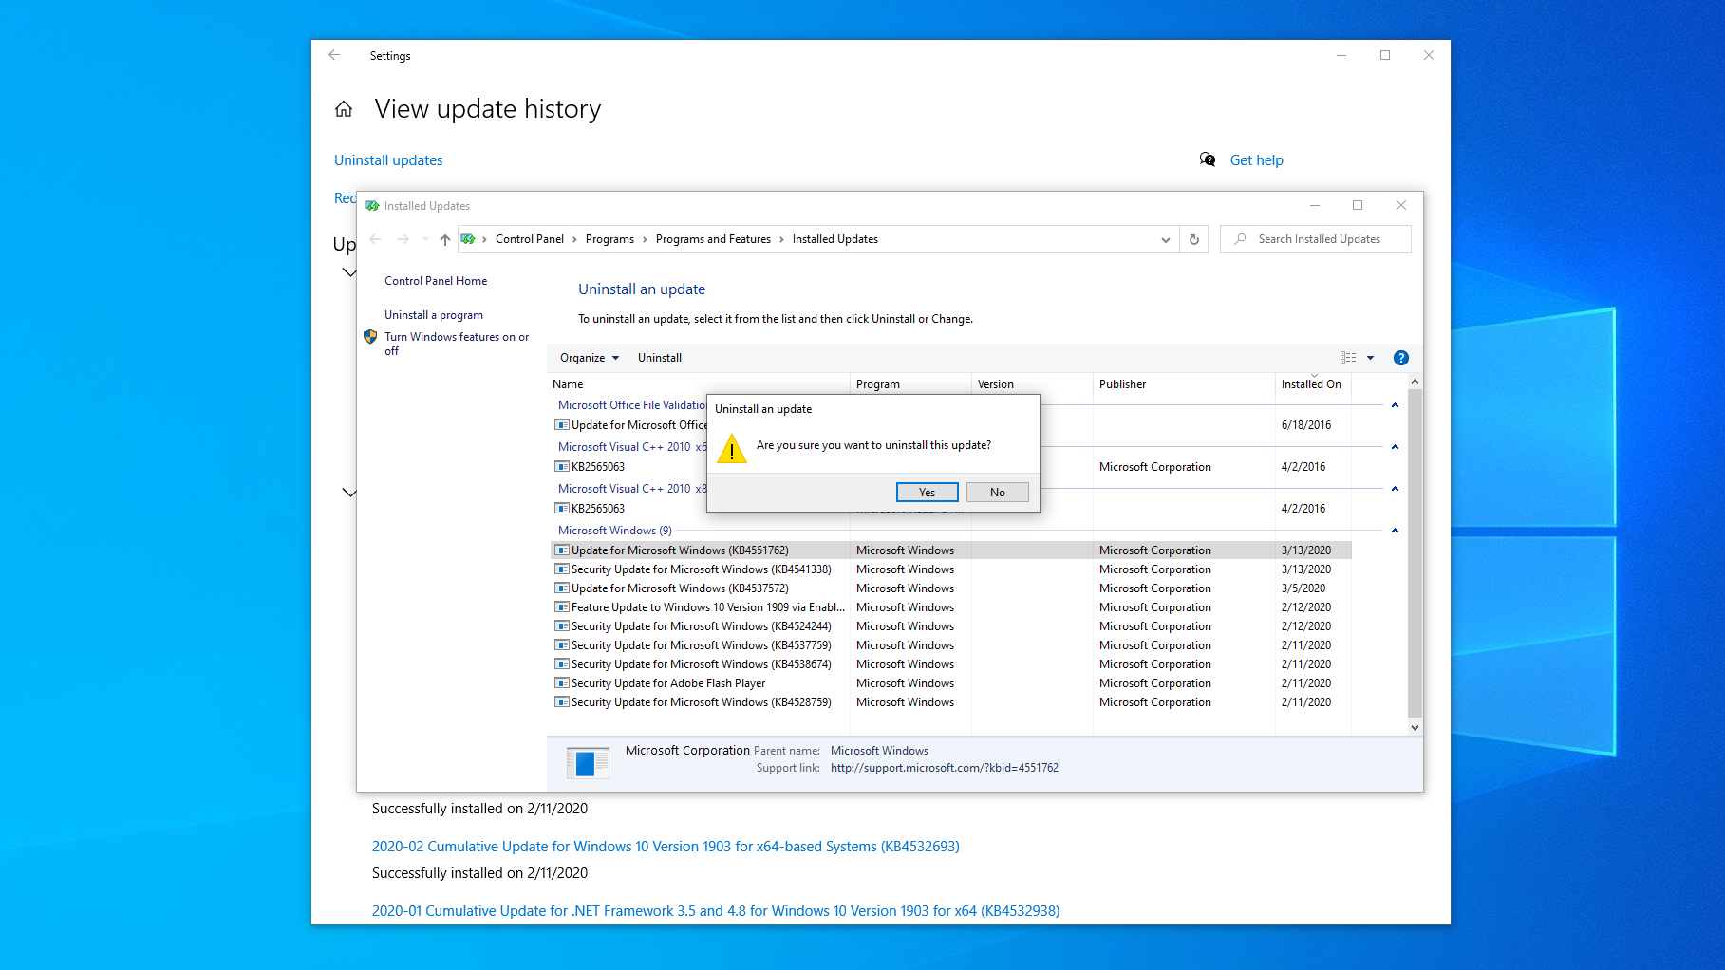Click the Settings home icon
This screenshot has width=1725, height=970.
point(344,109)
